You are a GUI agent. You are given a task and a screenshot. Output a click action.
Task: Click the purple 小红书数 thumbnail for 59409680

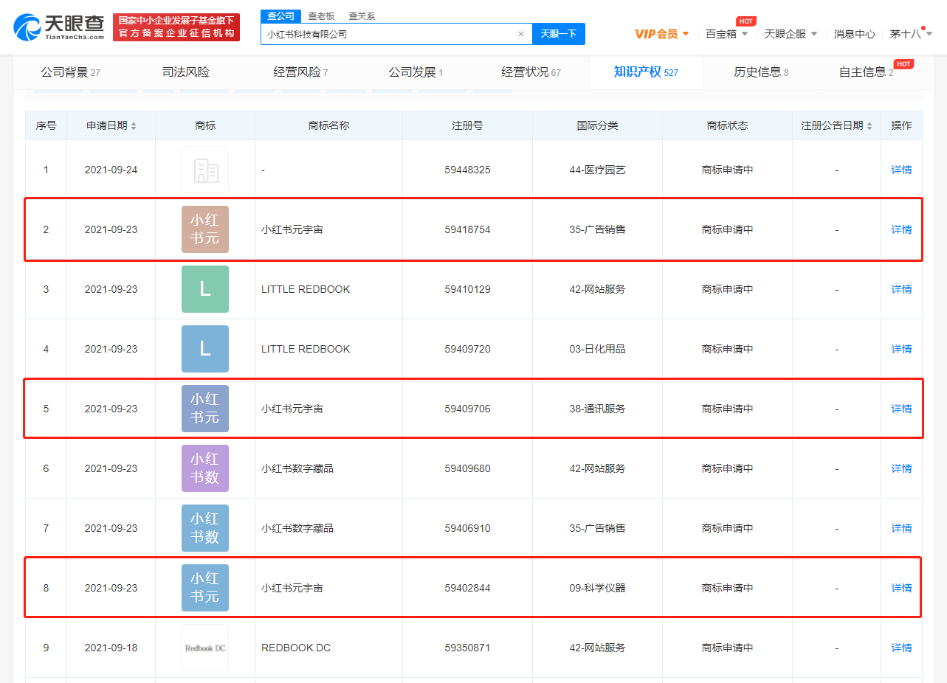click(205, 468)
